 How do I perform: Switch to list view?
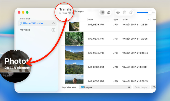102,13
